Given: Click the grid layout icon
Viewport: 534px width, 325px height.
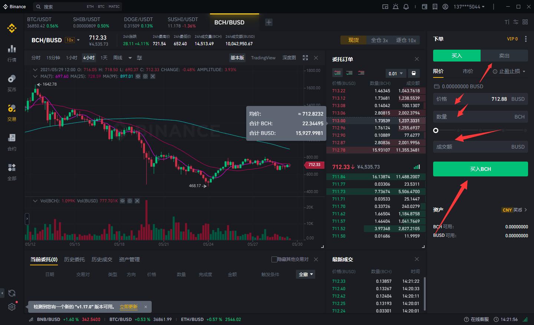Looking at the screenshot, I should [525, 22].
